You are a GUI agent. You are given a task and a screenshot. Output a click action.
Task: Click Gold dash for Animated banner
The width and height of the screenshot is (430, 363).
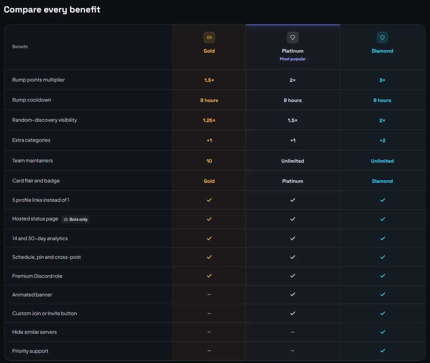pyautogui.click(x=209, y=295)
